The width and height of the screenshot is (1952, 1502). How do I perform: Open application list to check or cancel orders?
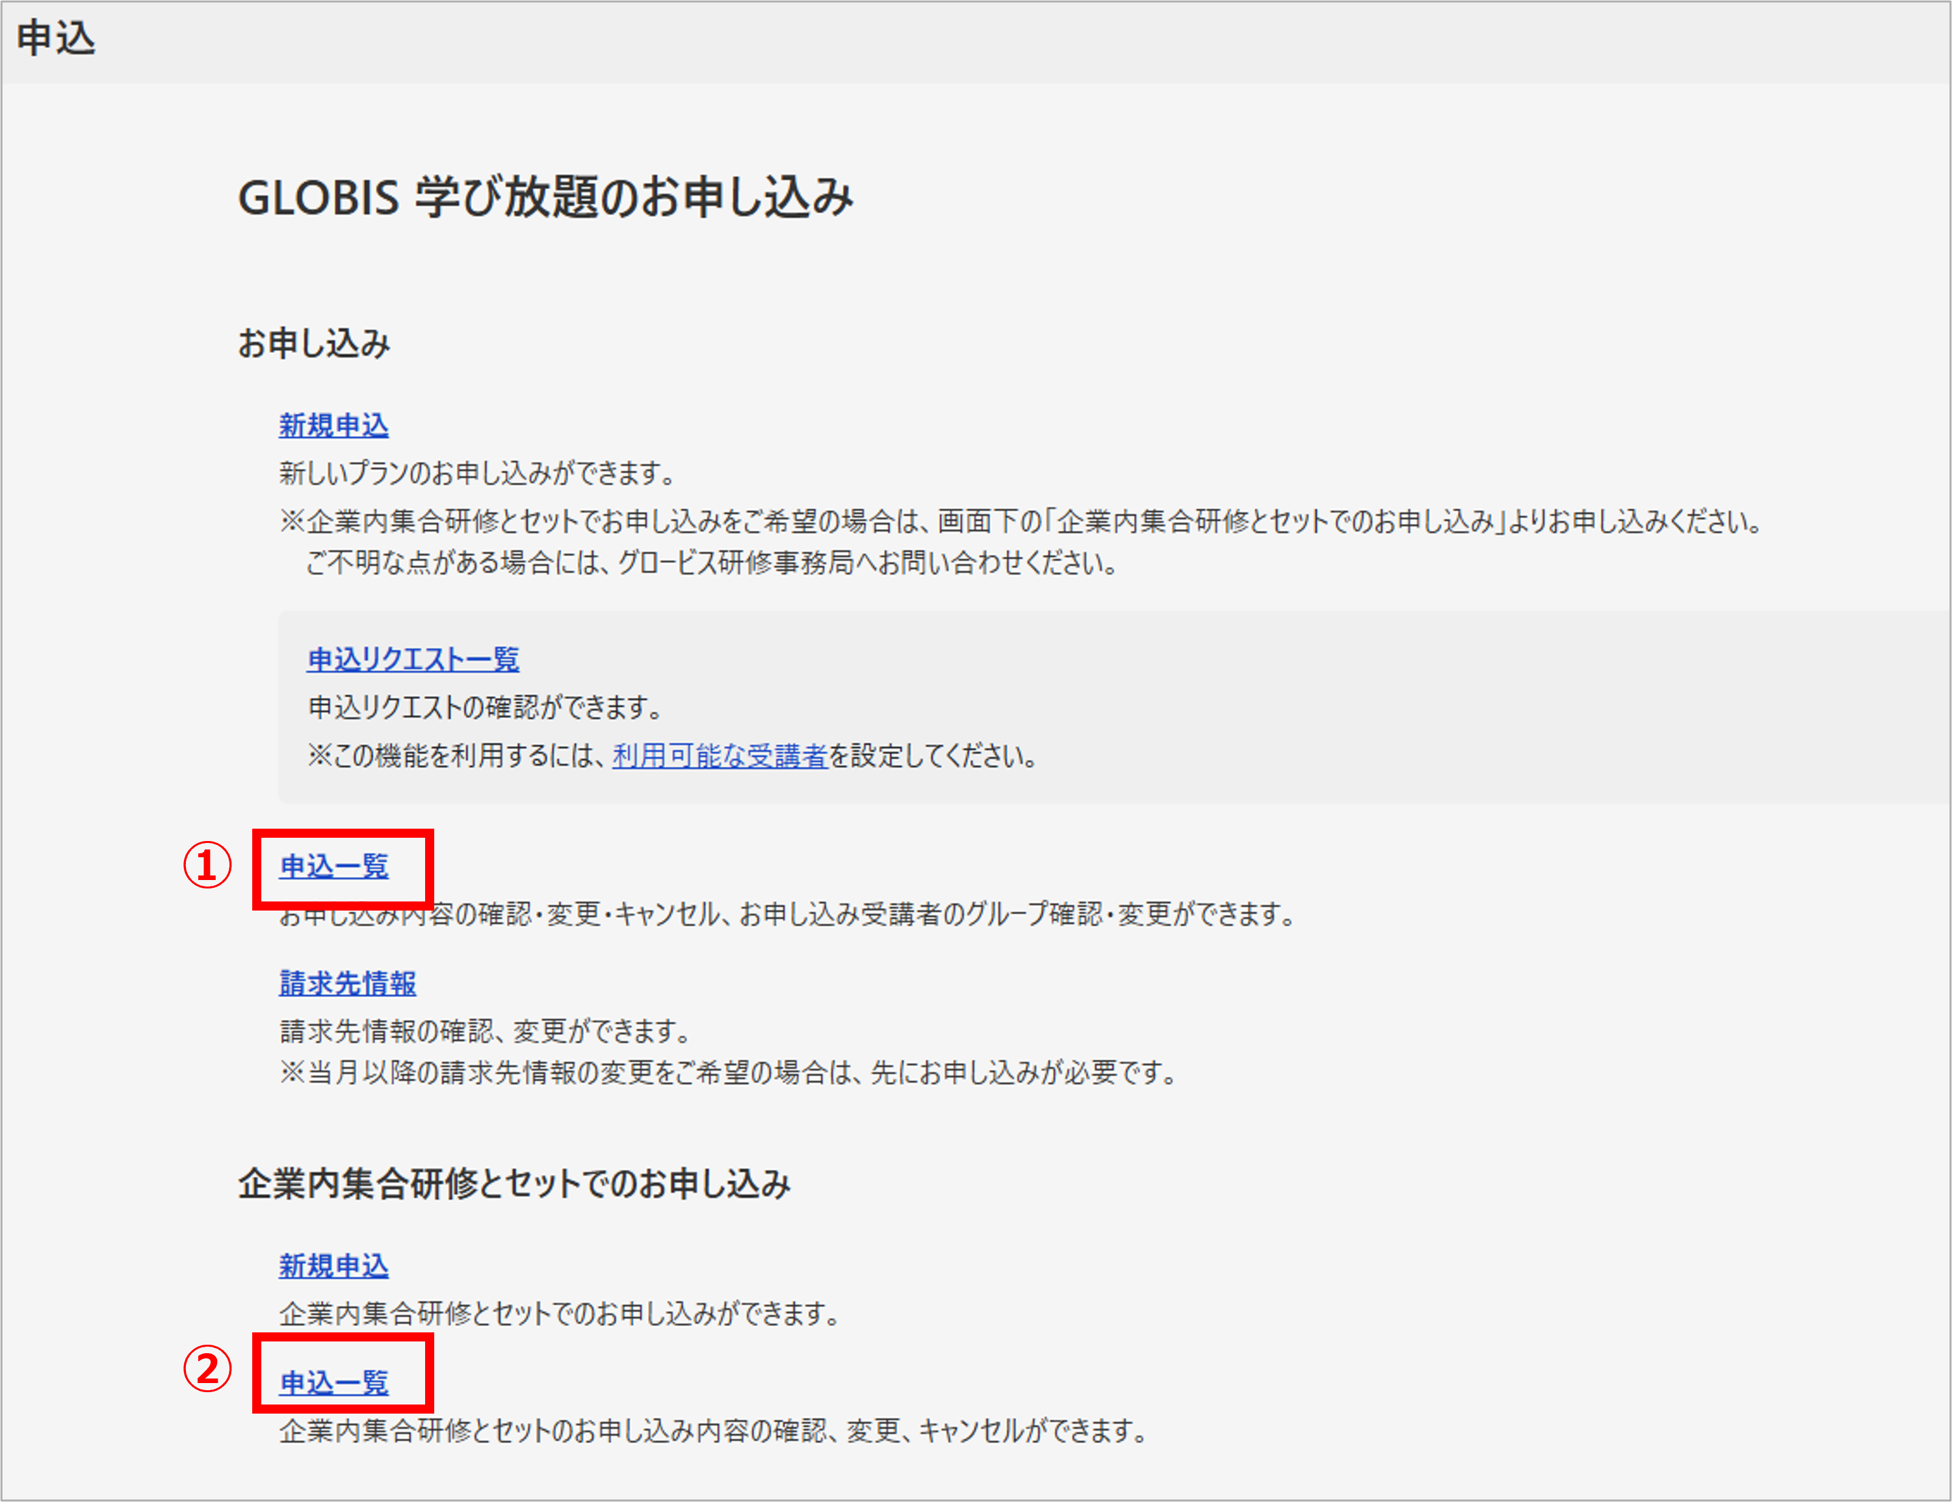point(333,866)
